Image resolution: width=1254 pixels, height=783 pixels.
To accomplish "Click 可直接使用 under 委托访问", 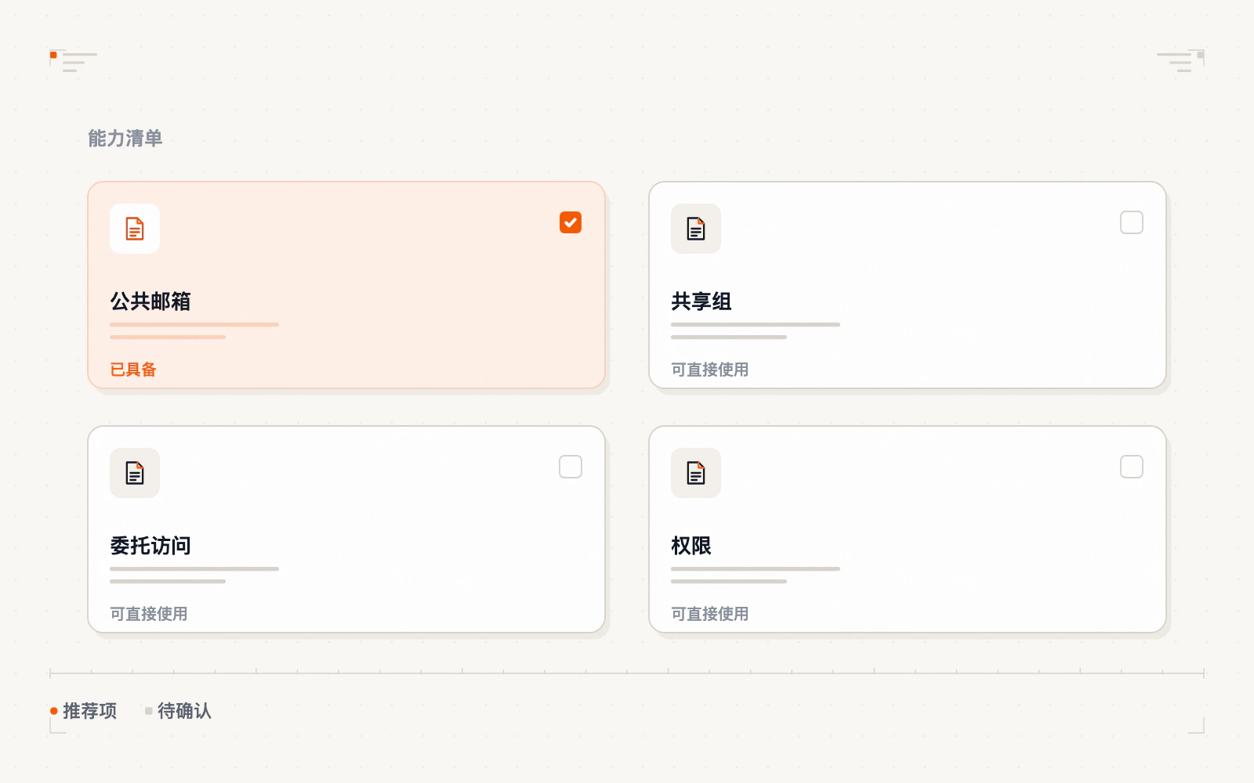I will tap(149, 614).
